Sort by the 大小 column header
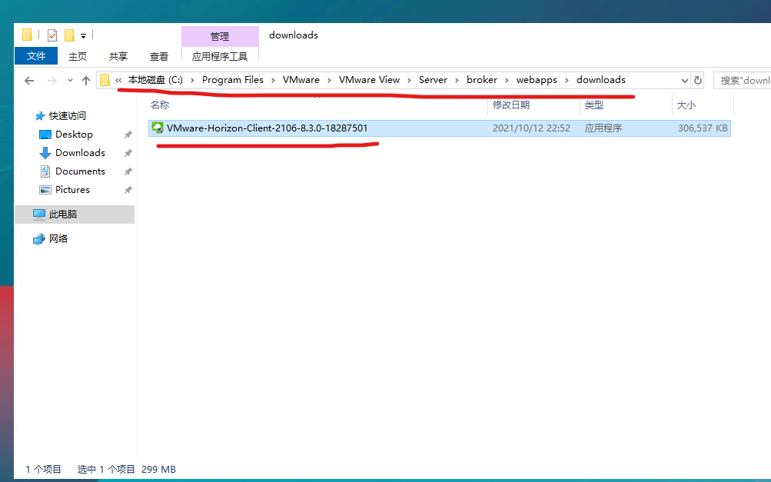The width and height of the screenshot is (771, 482). click(686, 105)
